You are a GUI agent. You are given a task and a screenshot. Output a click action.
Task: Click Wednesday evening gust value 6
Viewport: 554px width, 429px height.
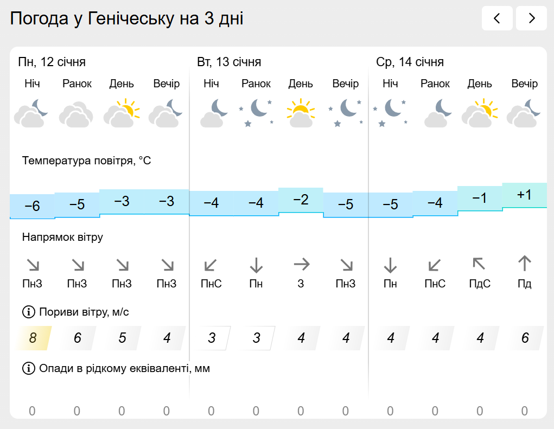(525, 338)
